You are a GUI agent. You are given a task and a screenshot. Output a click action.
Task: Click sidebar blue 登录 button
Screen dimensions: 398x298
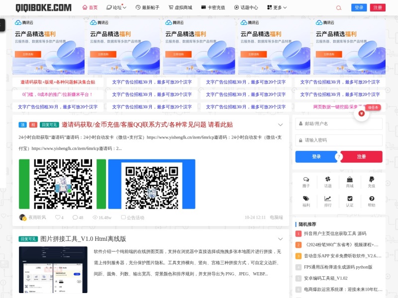(316, 156)
